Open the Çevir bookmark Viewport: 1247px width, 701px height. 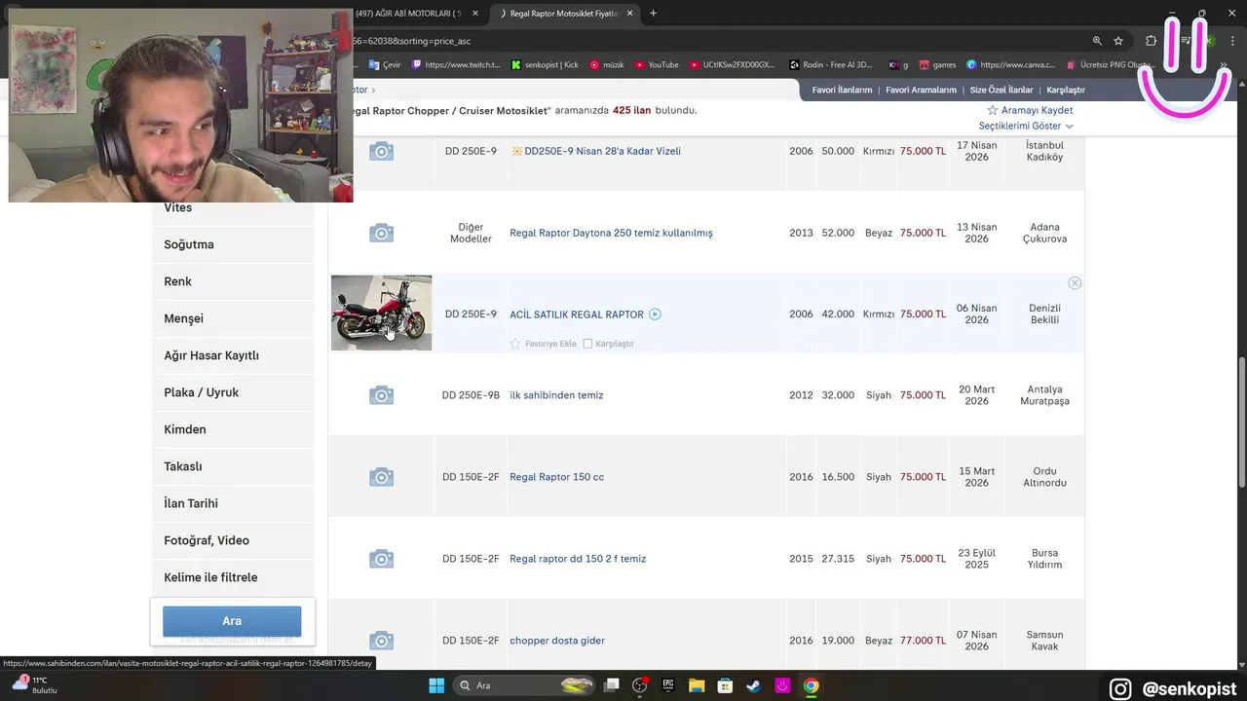point(385,65)
